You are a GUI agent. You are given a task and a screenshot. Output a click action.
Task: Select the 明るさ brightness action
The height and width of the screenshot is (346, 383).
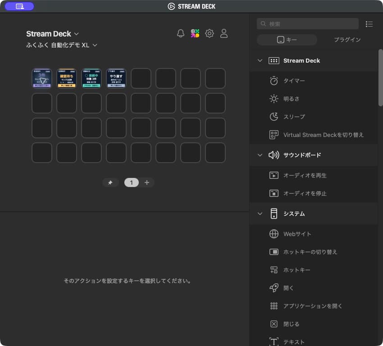click(x=314, y=99)
